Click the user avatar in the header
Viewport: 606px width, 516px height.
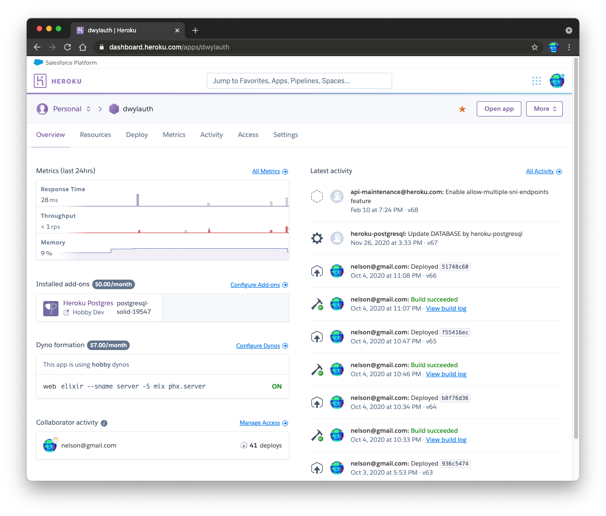click(x=557, y=80)
